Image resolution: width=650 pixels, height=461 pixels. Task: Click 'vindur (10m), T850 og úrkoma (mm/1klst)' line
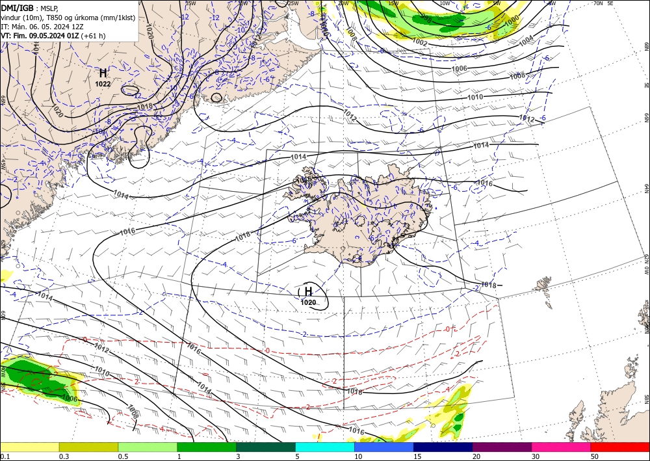click(68, 18)
